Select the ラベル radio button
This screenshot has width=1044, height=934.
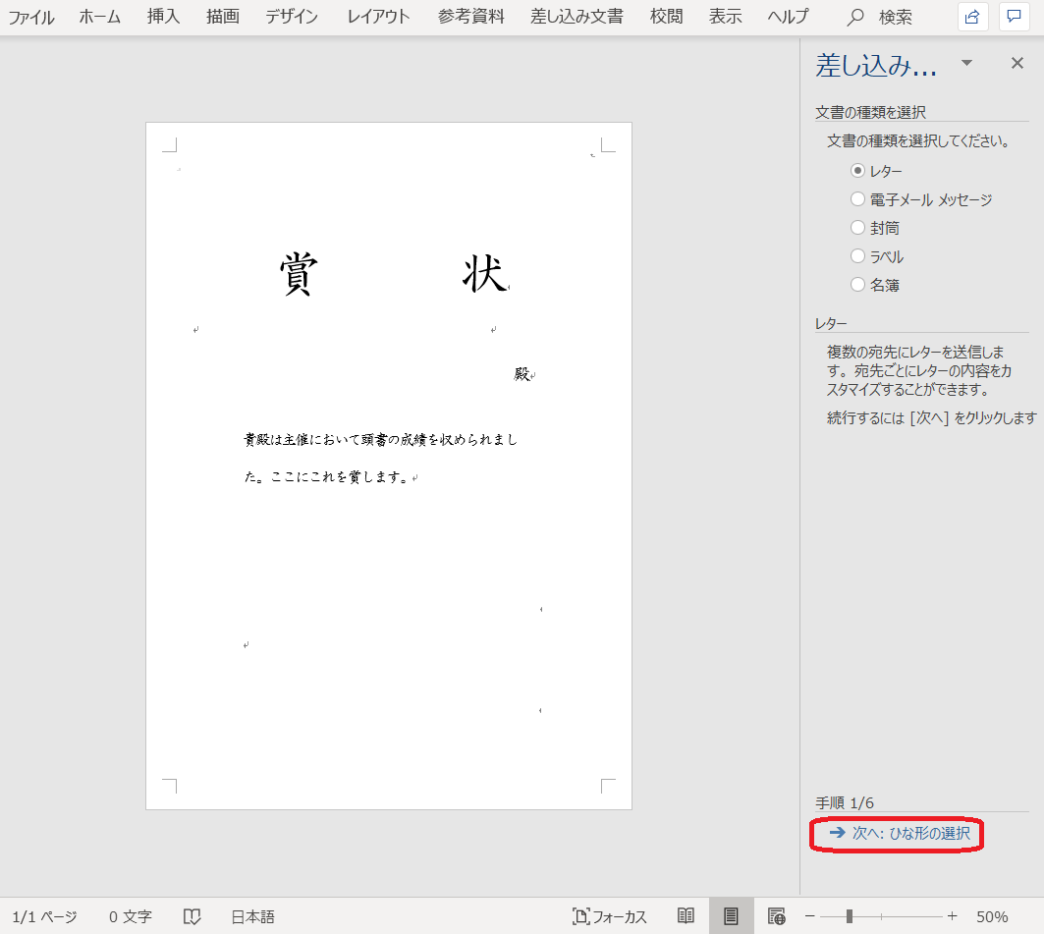[857, 256]
